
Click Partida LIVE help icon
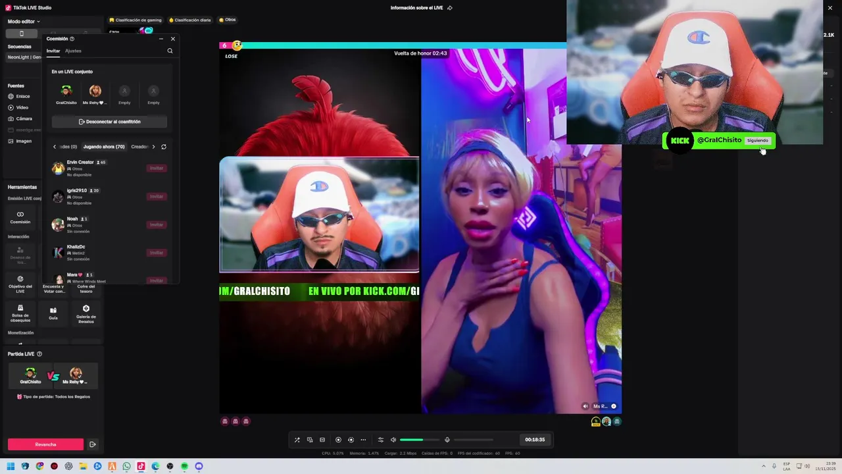[39, 354]
